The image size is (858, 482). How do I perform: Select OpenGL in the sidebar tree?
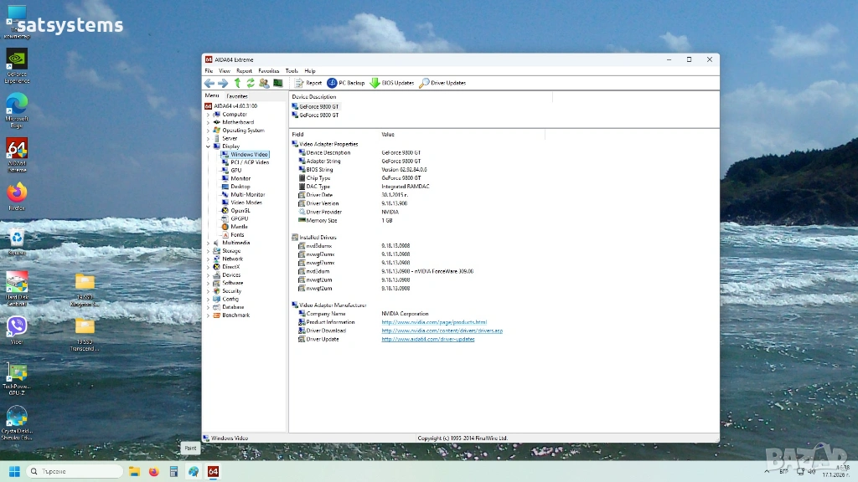coord(240,210)
